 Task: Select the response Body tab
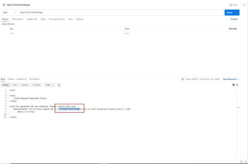3,79
